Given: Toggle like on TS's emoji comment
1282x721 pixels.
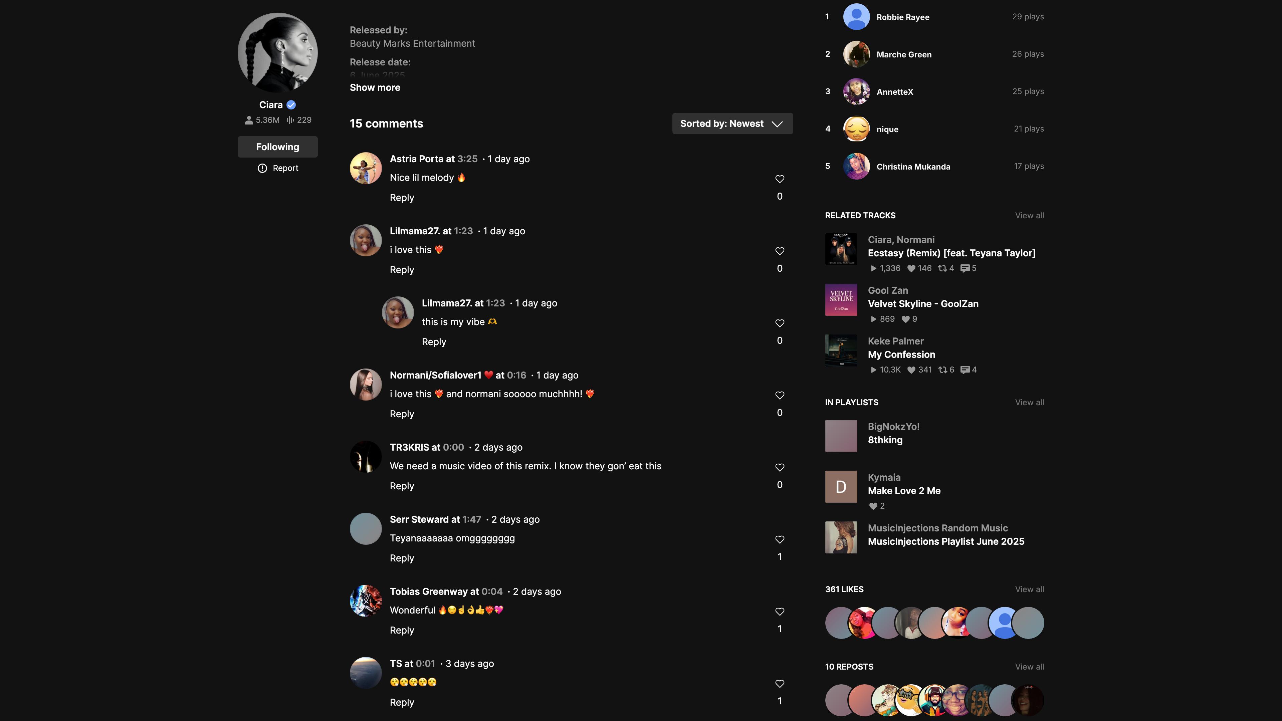Looking at the screenshot, I should 779,684.
